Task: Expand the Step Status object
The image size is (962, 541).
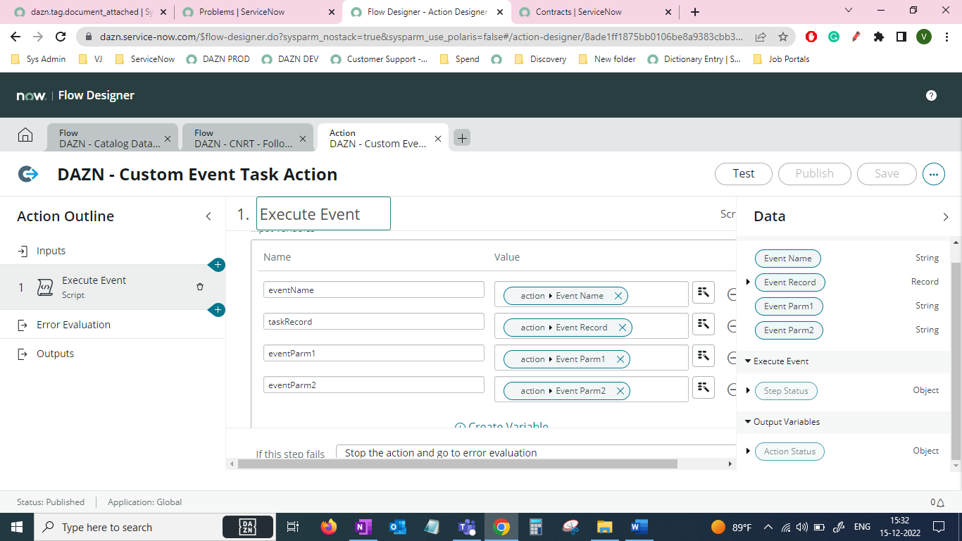Action: pyautogui.click(x=748, y=390)
